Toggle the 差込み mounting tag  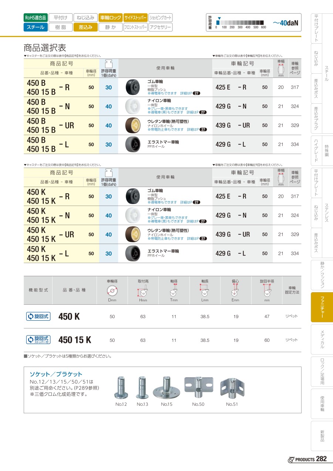tap(85, 27)
